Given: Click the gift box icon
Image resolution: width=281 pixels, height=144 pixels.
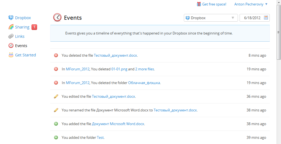Looking at the screenshot, I should pos(199,4).
